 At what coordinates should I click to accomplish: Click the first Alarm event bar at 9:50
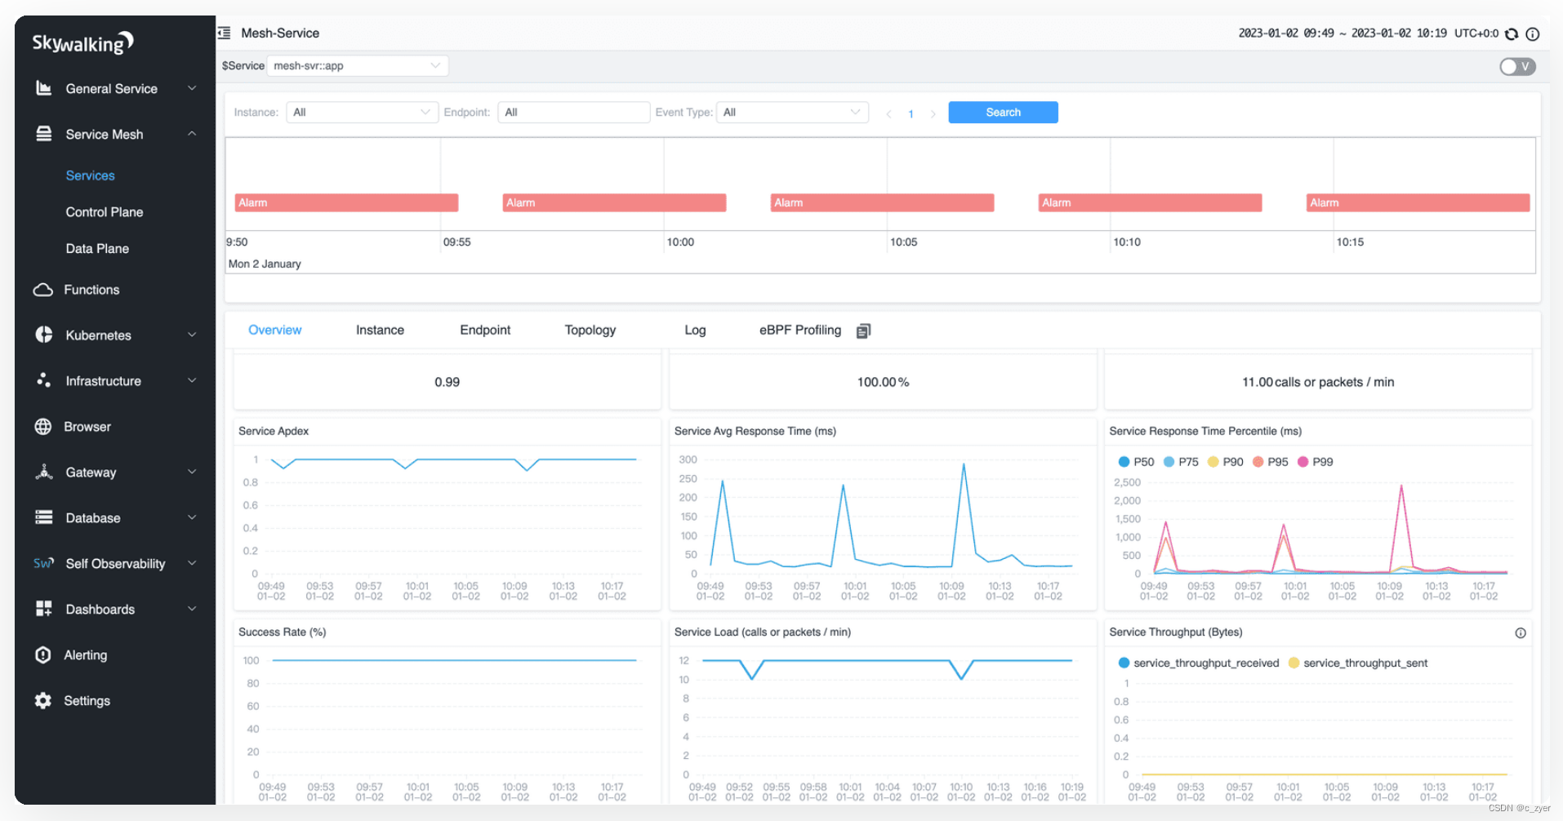[x=346, y=202]
